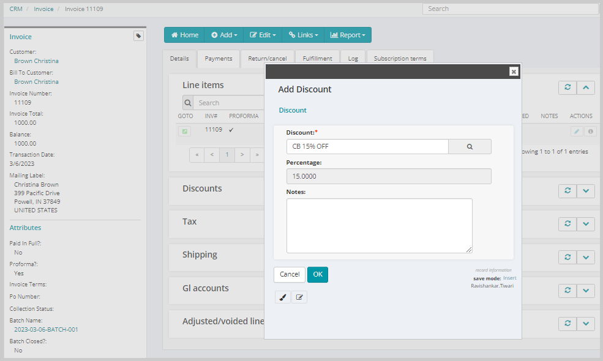This screenshot has width=603, height=361.
Task: Expand the Gl accounts section
Action: click(x=586, y=290)
